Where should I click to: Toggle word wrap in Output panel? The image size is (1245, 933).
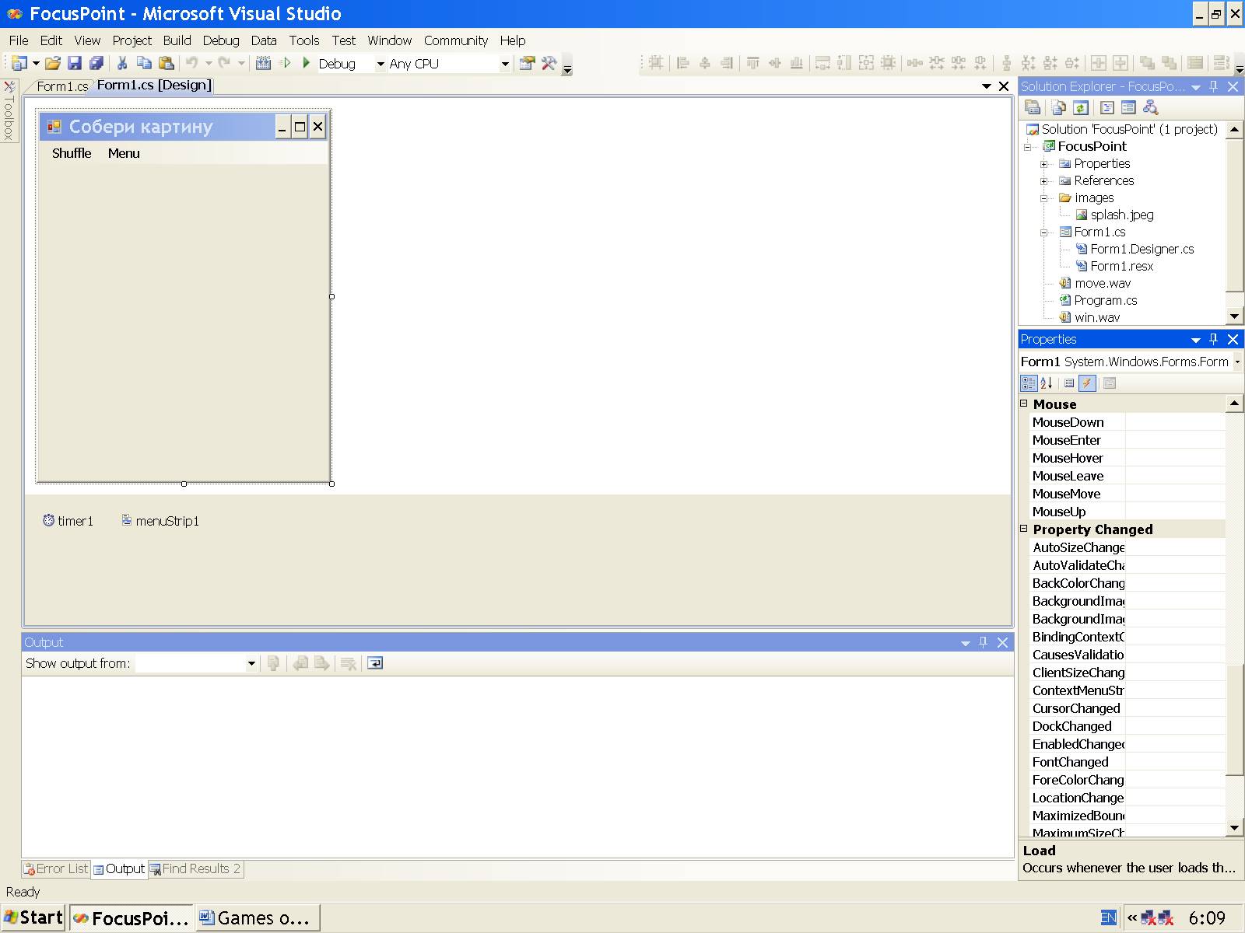[375, 663]
